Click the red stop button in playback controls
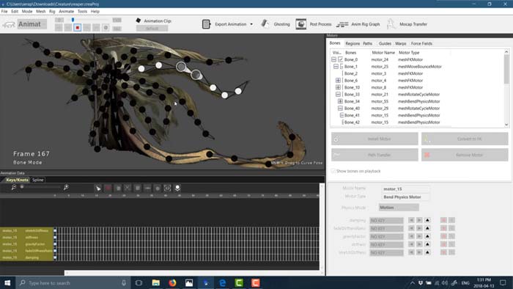The image size is (513, 289). click(78, 28)
